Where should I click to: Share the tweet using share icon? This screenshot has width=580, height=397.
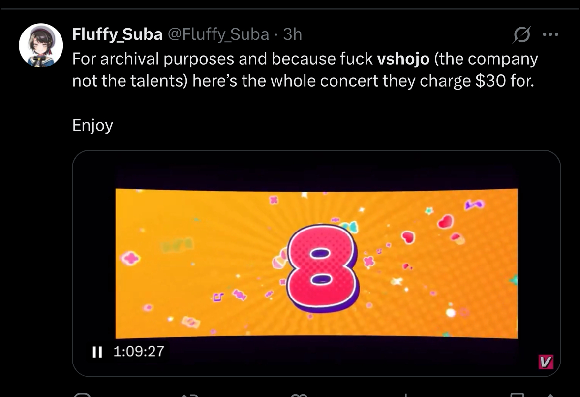click(x=550, y=395)
